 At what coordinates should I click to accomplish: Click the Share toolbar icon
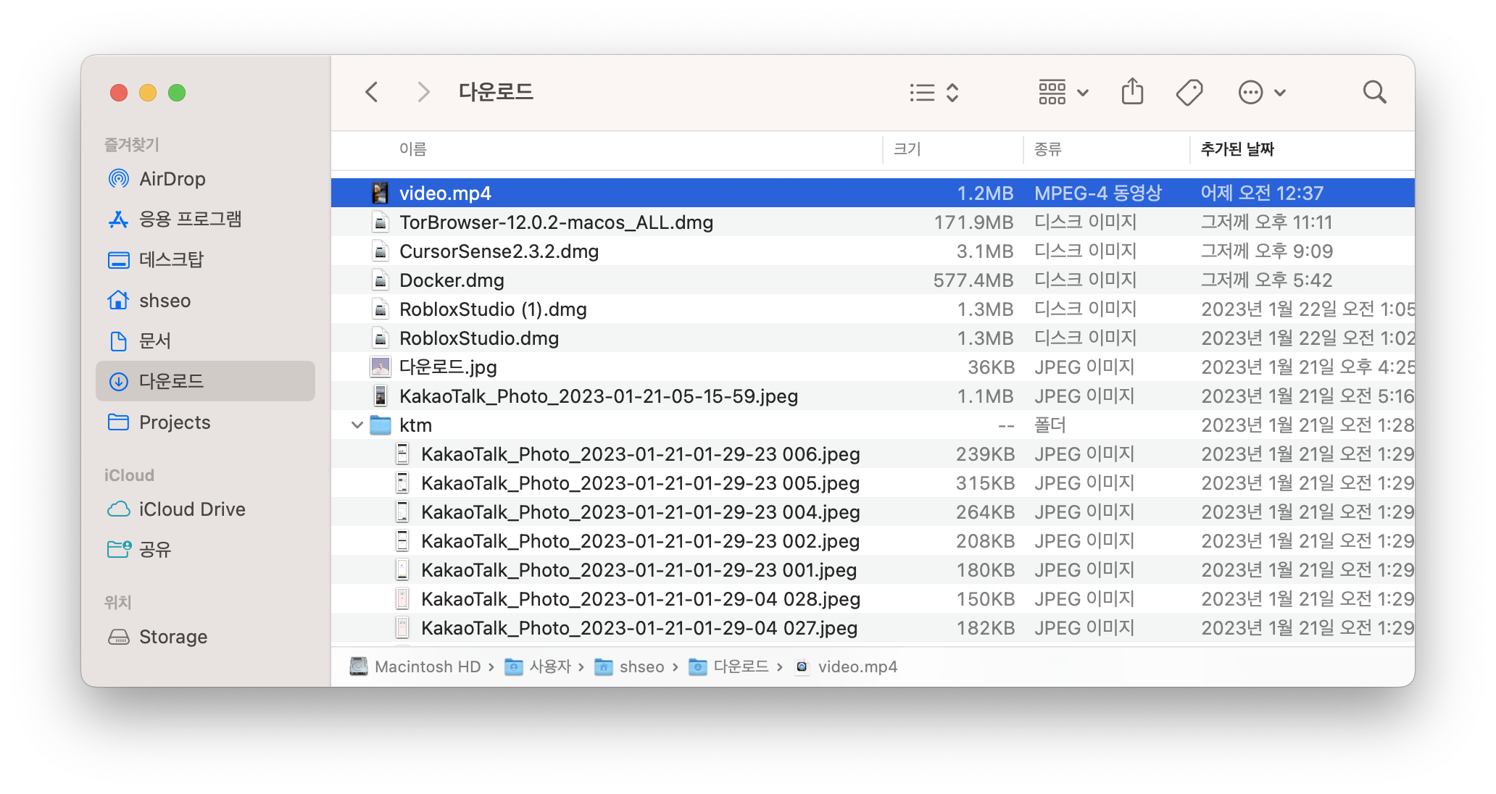1132,93
